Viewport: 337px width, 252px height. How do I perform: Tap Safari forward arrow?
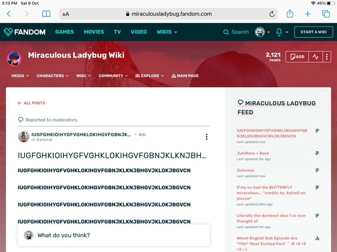tap(26, 14)
